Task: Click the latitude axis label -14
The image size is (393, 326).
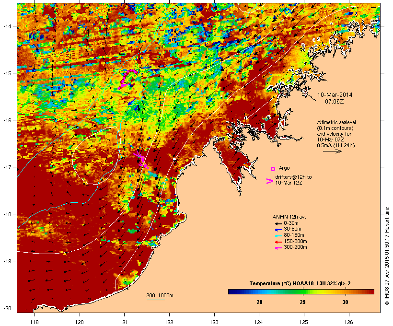Action: 7,26
